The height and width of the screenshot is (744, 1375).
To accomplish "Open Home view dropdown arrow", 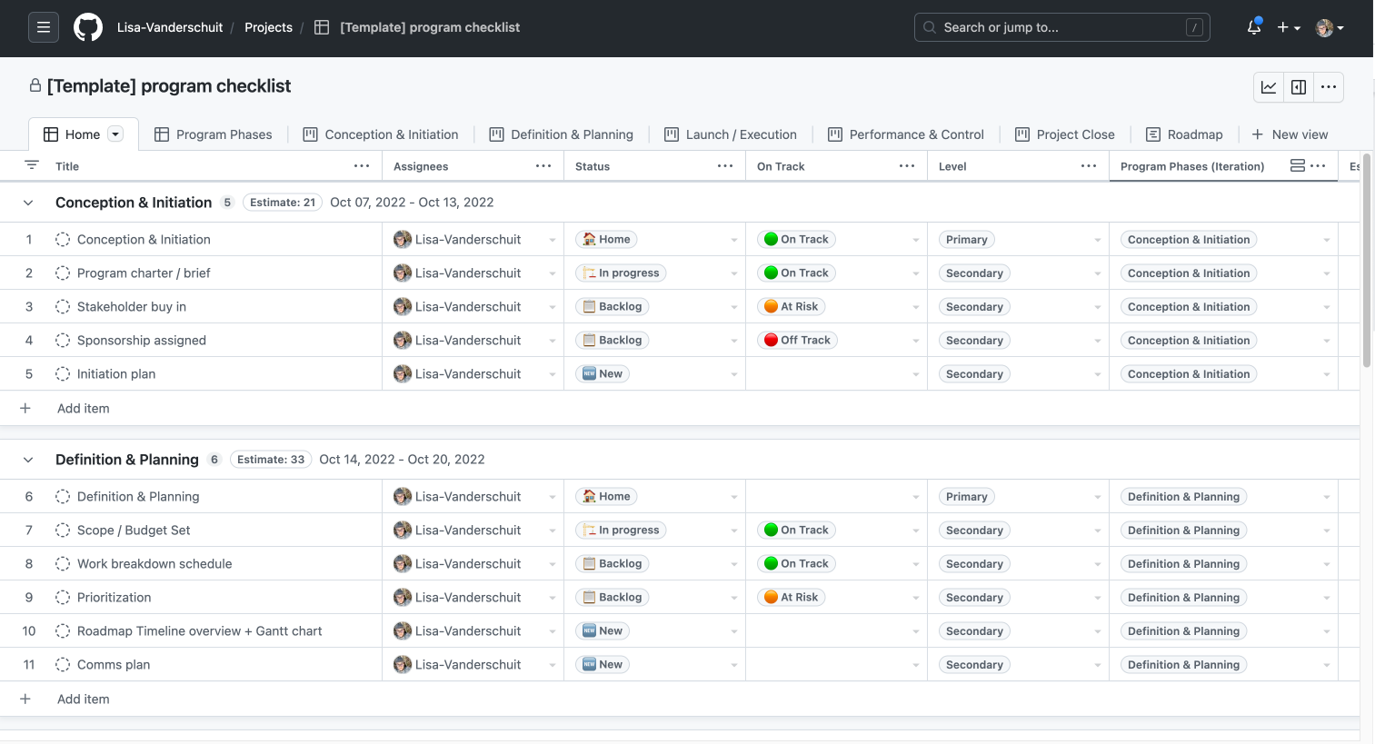I will [115, 134].
